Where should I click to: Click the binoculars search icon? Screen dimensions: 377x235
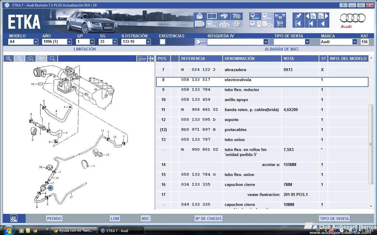[224, 16]
